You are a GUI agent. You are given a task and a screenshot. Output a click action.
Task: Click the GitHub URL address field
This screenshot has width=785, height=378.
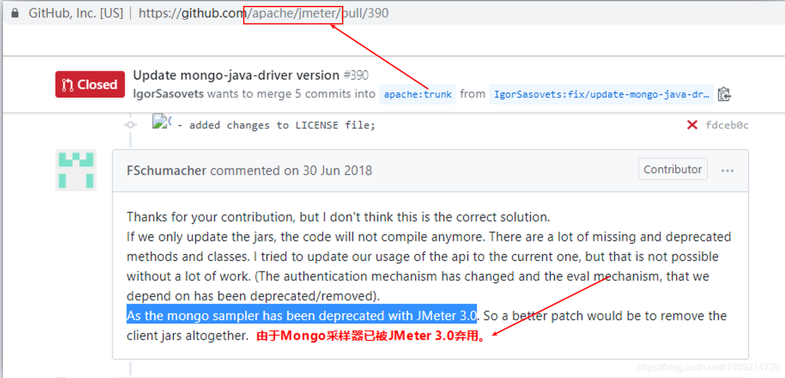coord(264,13)
